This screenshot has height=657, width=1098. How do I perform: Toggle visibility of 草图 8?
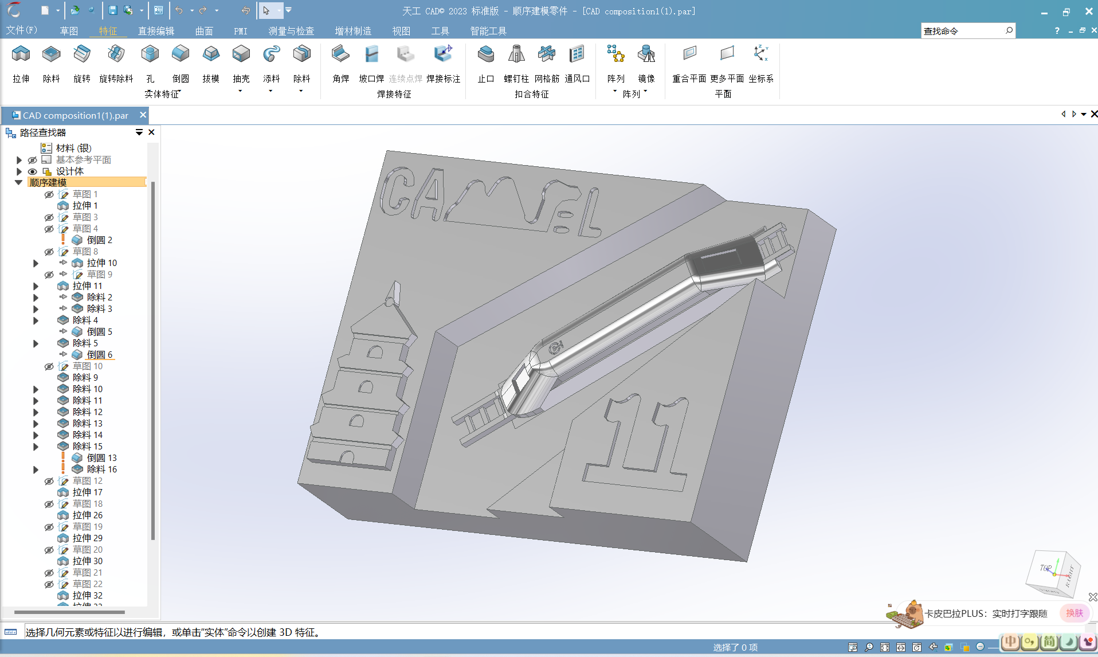[x=49, y=252]
